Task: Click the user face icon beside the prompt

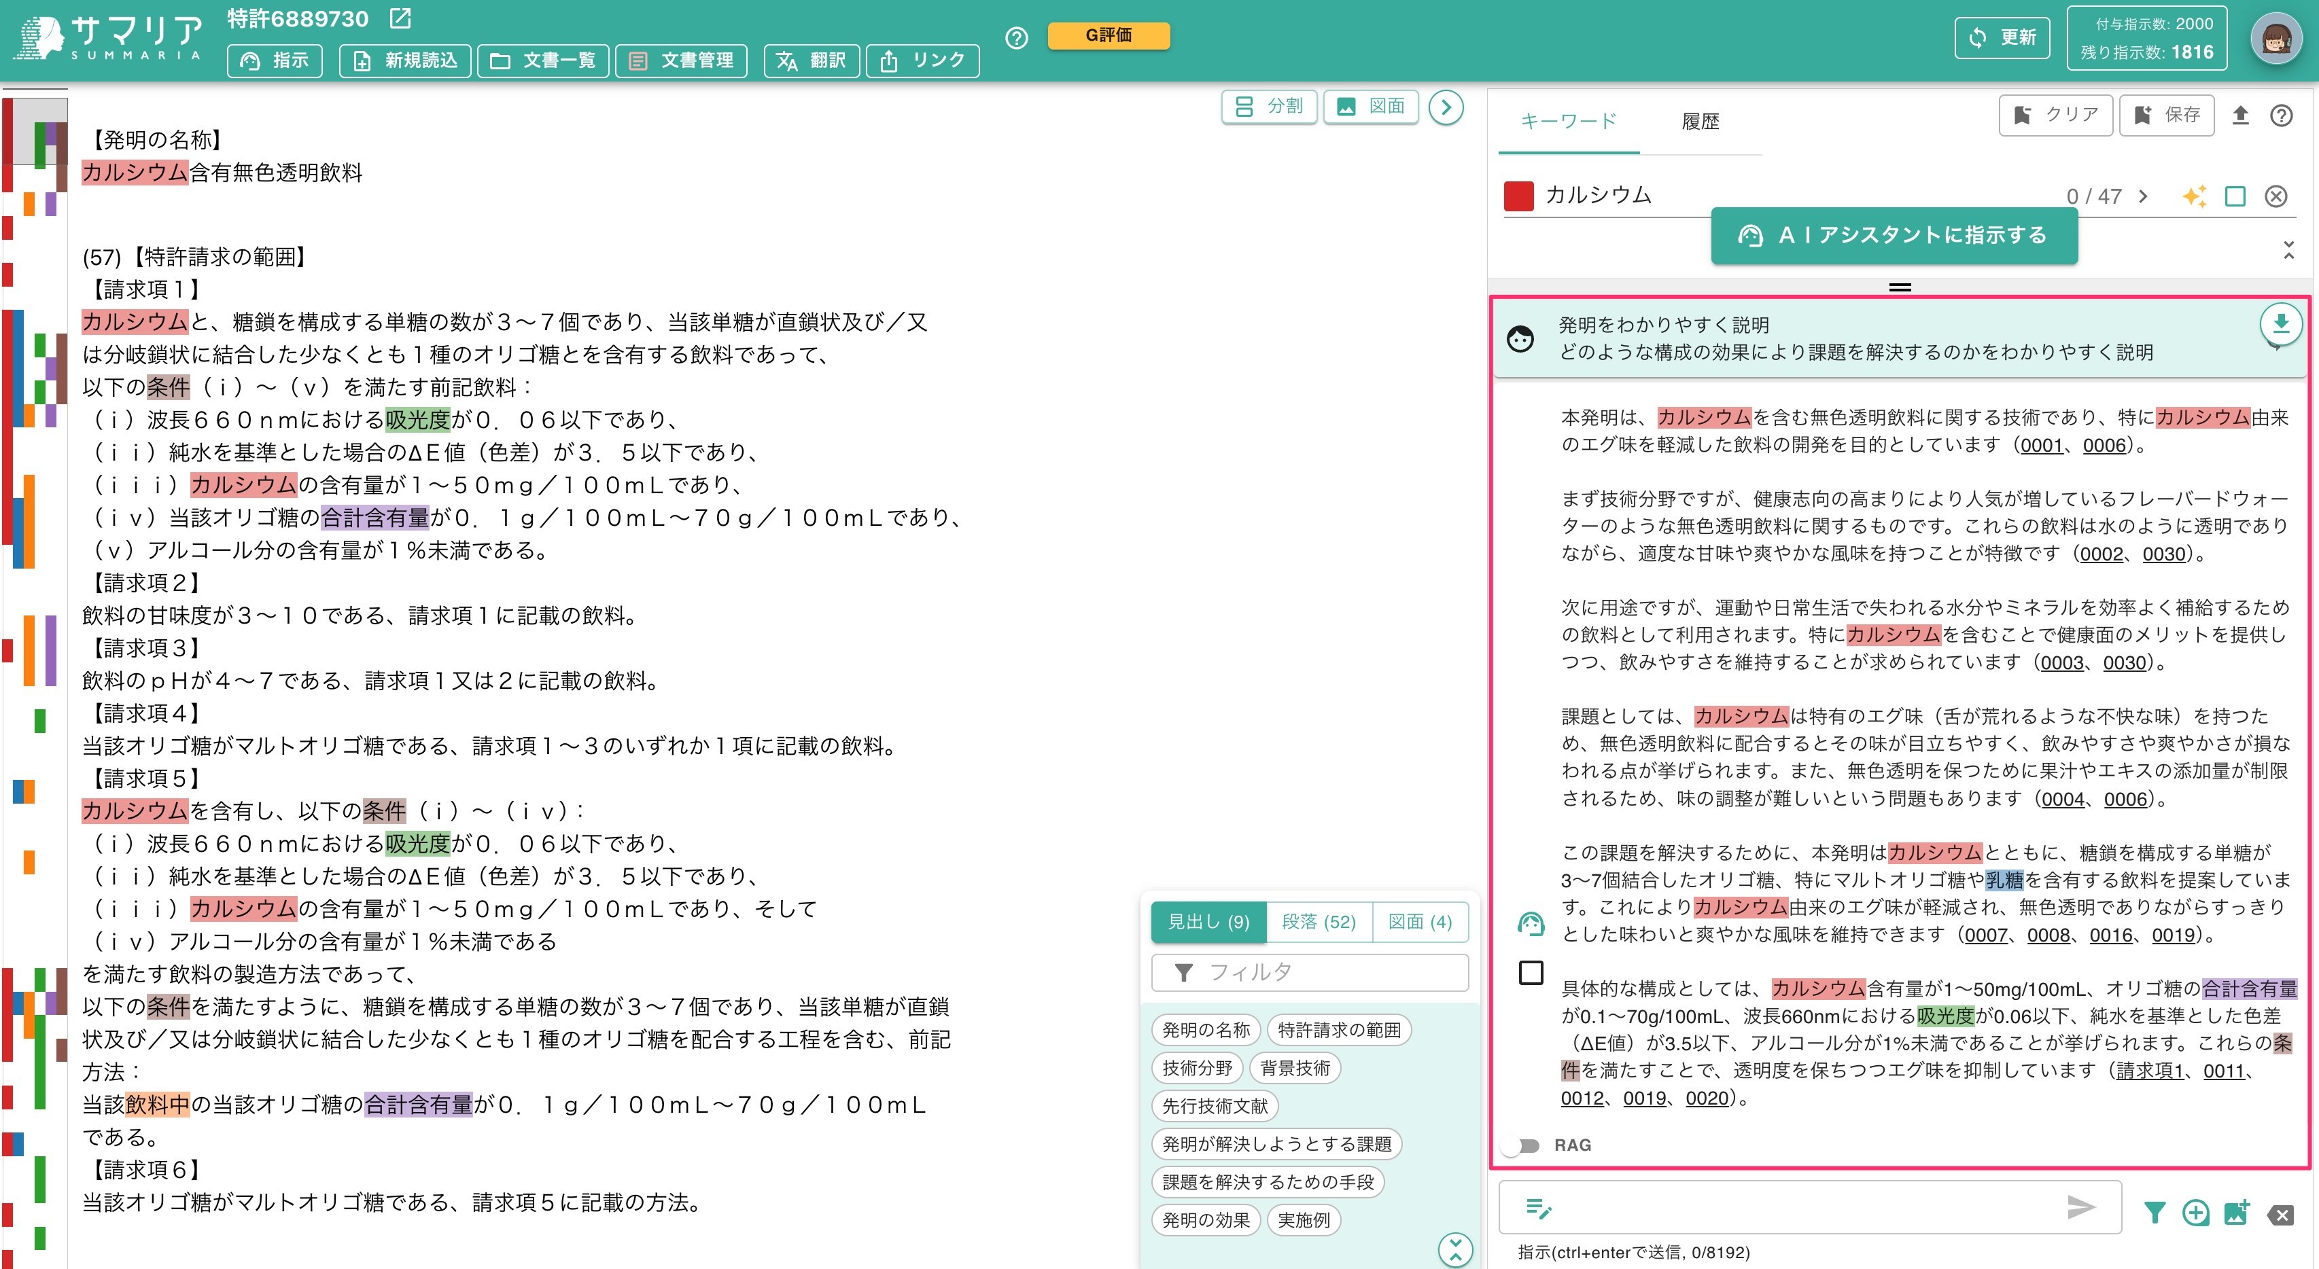Action: tap(1520, 339)
